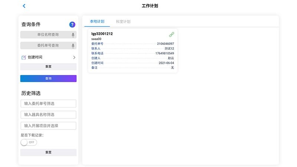Click the 输入委托单号筛选 input field
Screen dimensions: 297x167
pyautogui.click(x=48, y=104)
